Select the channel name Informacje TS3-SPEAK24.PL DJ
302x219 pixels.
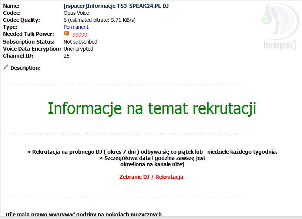click(116, 6)
